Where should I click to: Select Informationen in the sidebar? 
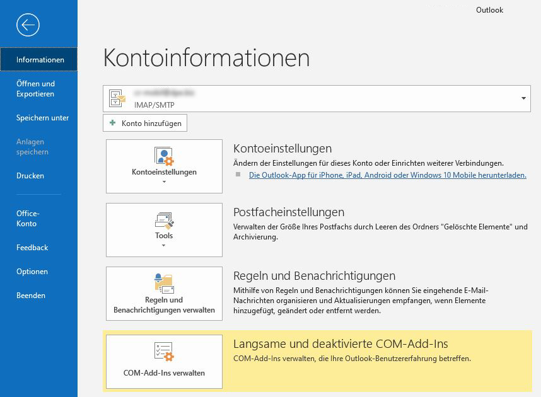tap(40, 60)
